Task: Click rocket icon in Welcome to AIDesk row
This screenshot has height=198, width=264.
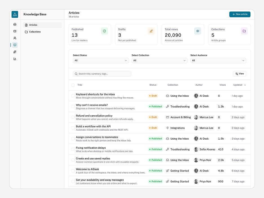Action: pos(168,171)
